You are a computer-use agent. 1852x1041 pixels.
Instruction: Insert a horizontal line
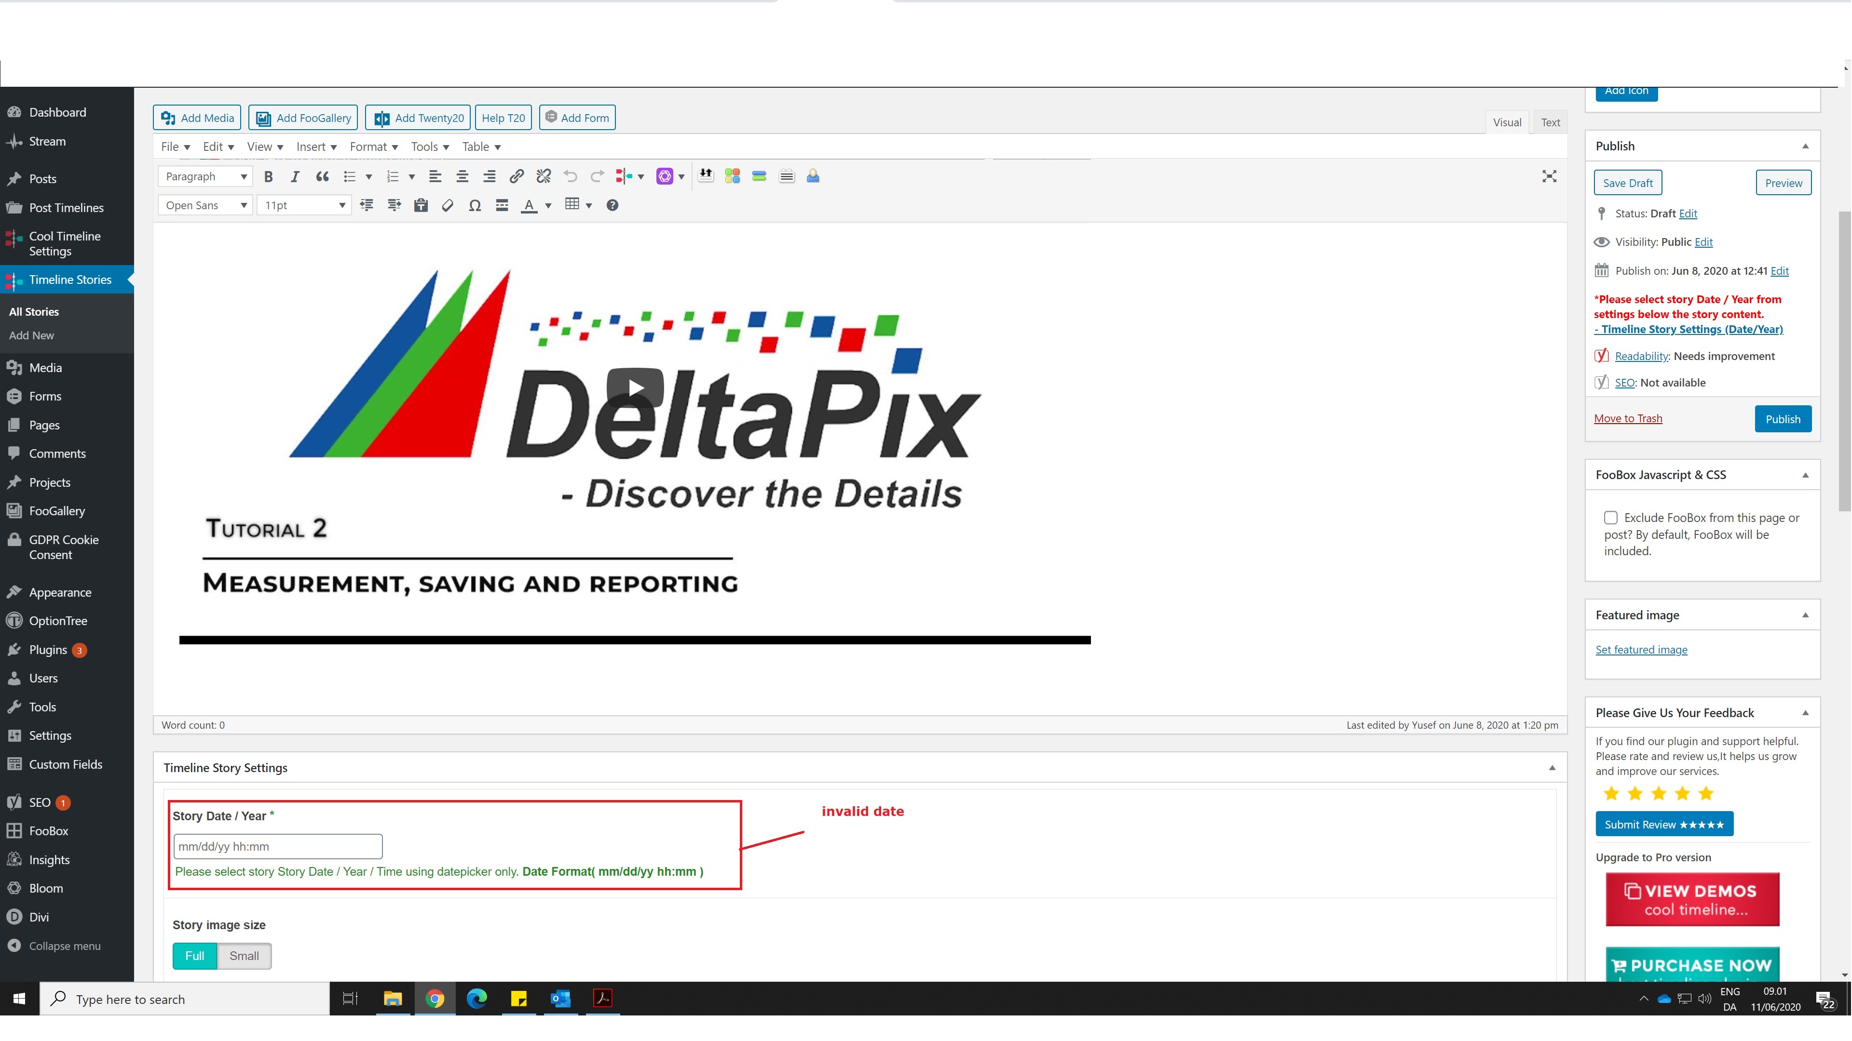pos(502,205)
